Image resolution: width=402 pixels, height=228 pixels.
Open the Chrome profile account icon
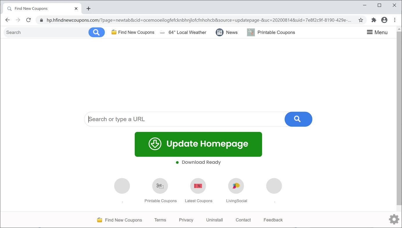click(384, 20)
